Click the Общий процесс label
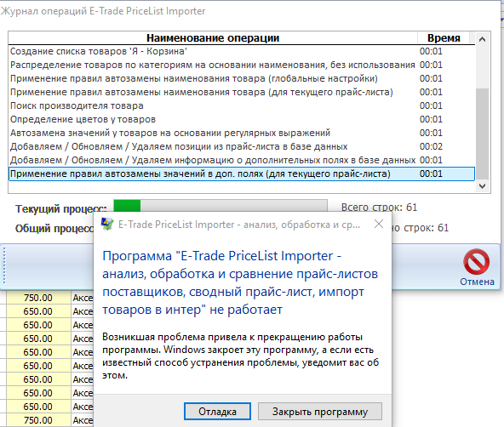This screenshot has height=427, width=504. pyautogui.click(x=54, y=228)
